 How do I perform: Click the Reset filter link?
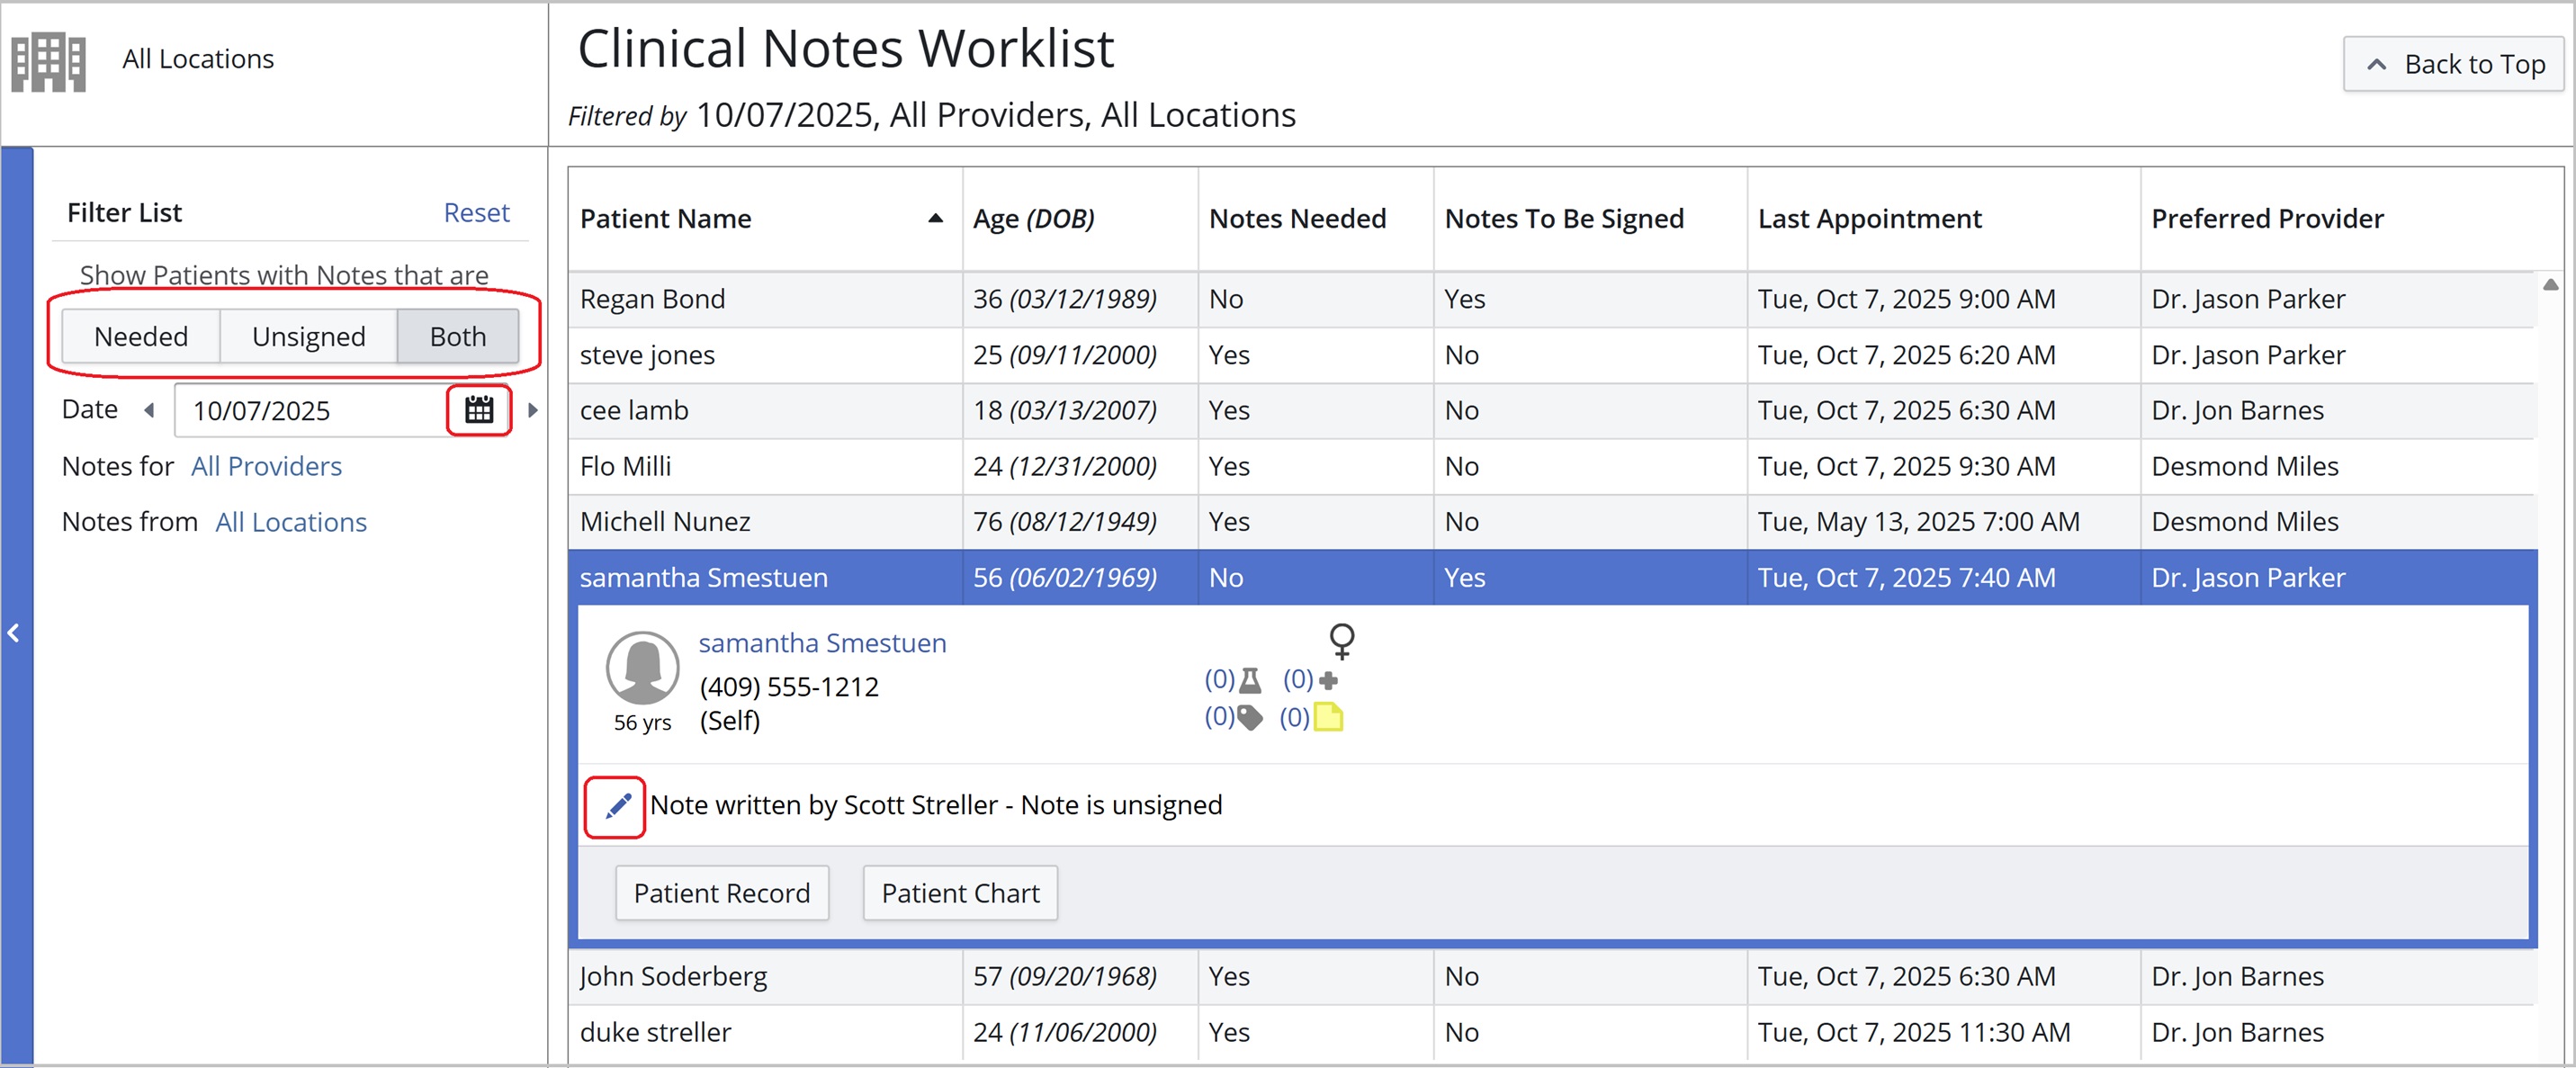point(476,212)
